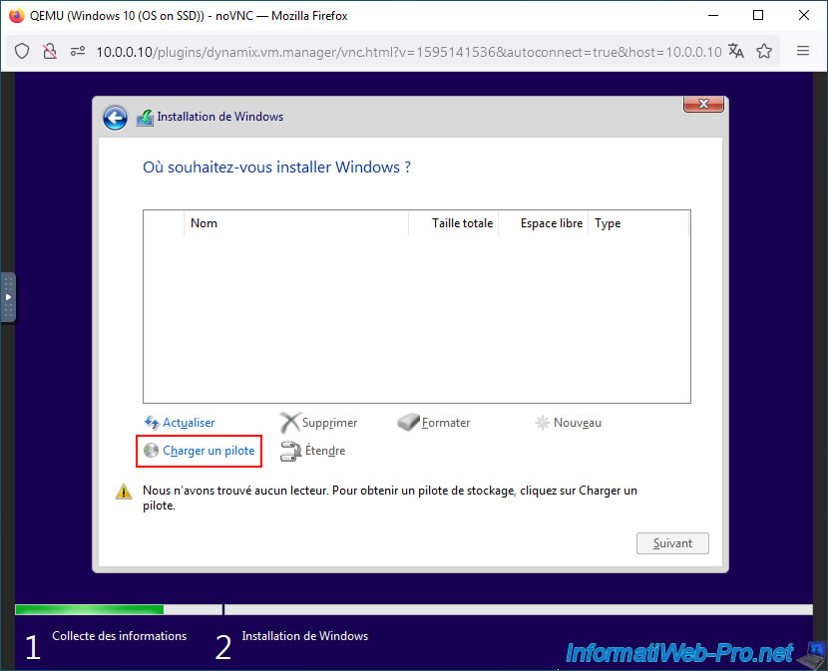Click the Type column header
Viewport: 828px width, 671px height.
click(x=638, y=223)
